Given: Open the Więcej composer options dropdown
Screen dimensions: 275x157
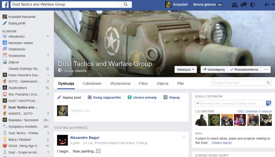Looking at the screenshot, I should 171,97.
